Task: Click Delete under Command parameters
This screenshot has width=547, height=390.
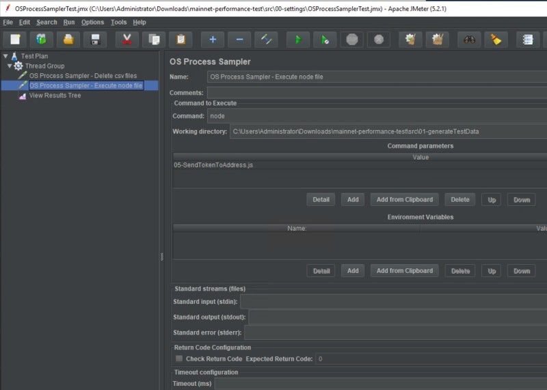Action: click(460, 199)
